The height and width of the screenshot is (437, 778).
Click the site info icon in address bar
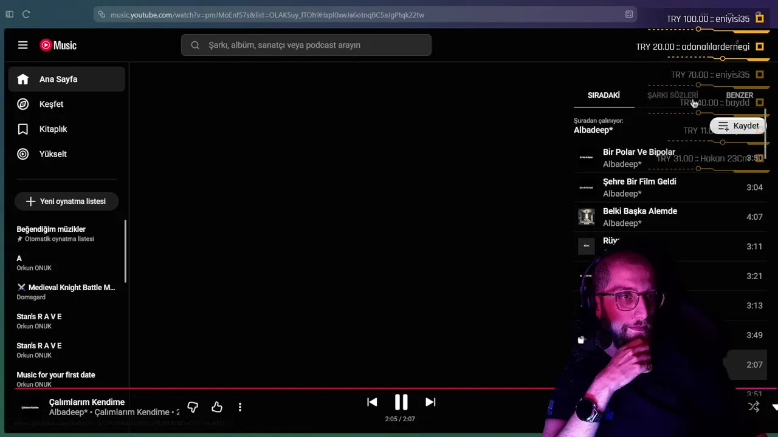[102, 15]
